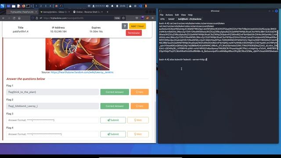Show the hint for Flag 4
This screenshot has width=281, height=158.
pyautogui.click(x=138, y=134)
